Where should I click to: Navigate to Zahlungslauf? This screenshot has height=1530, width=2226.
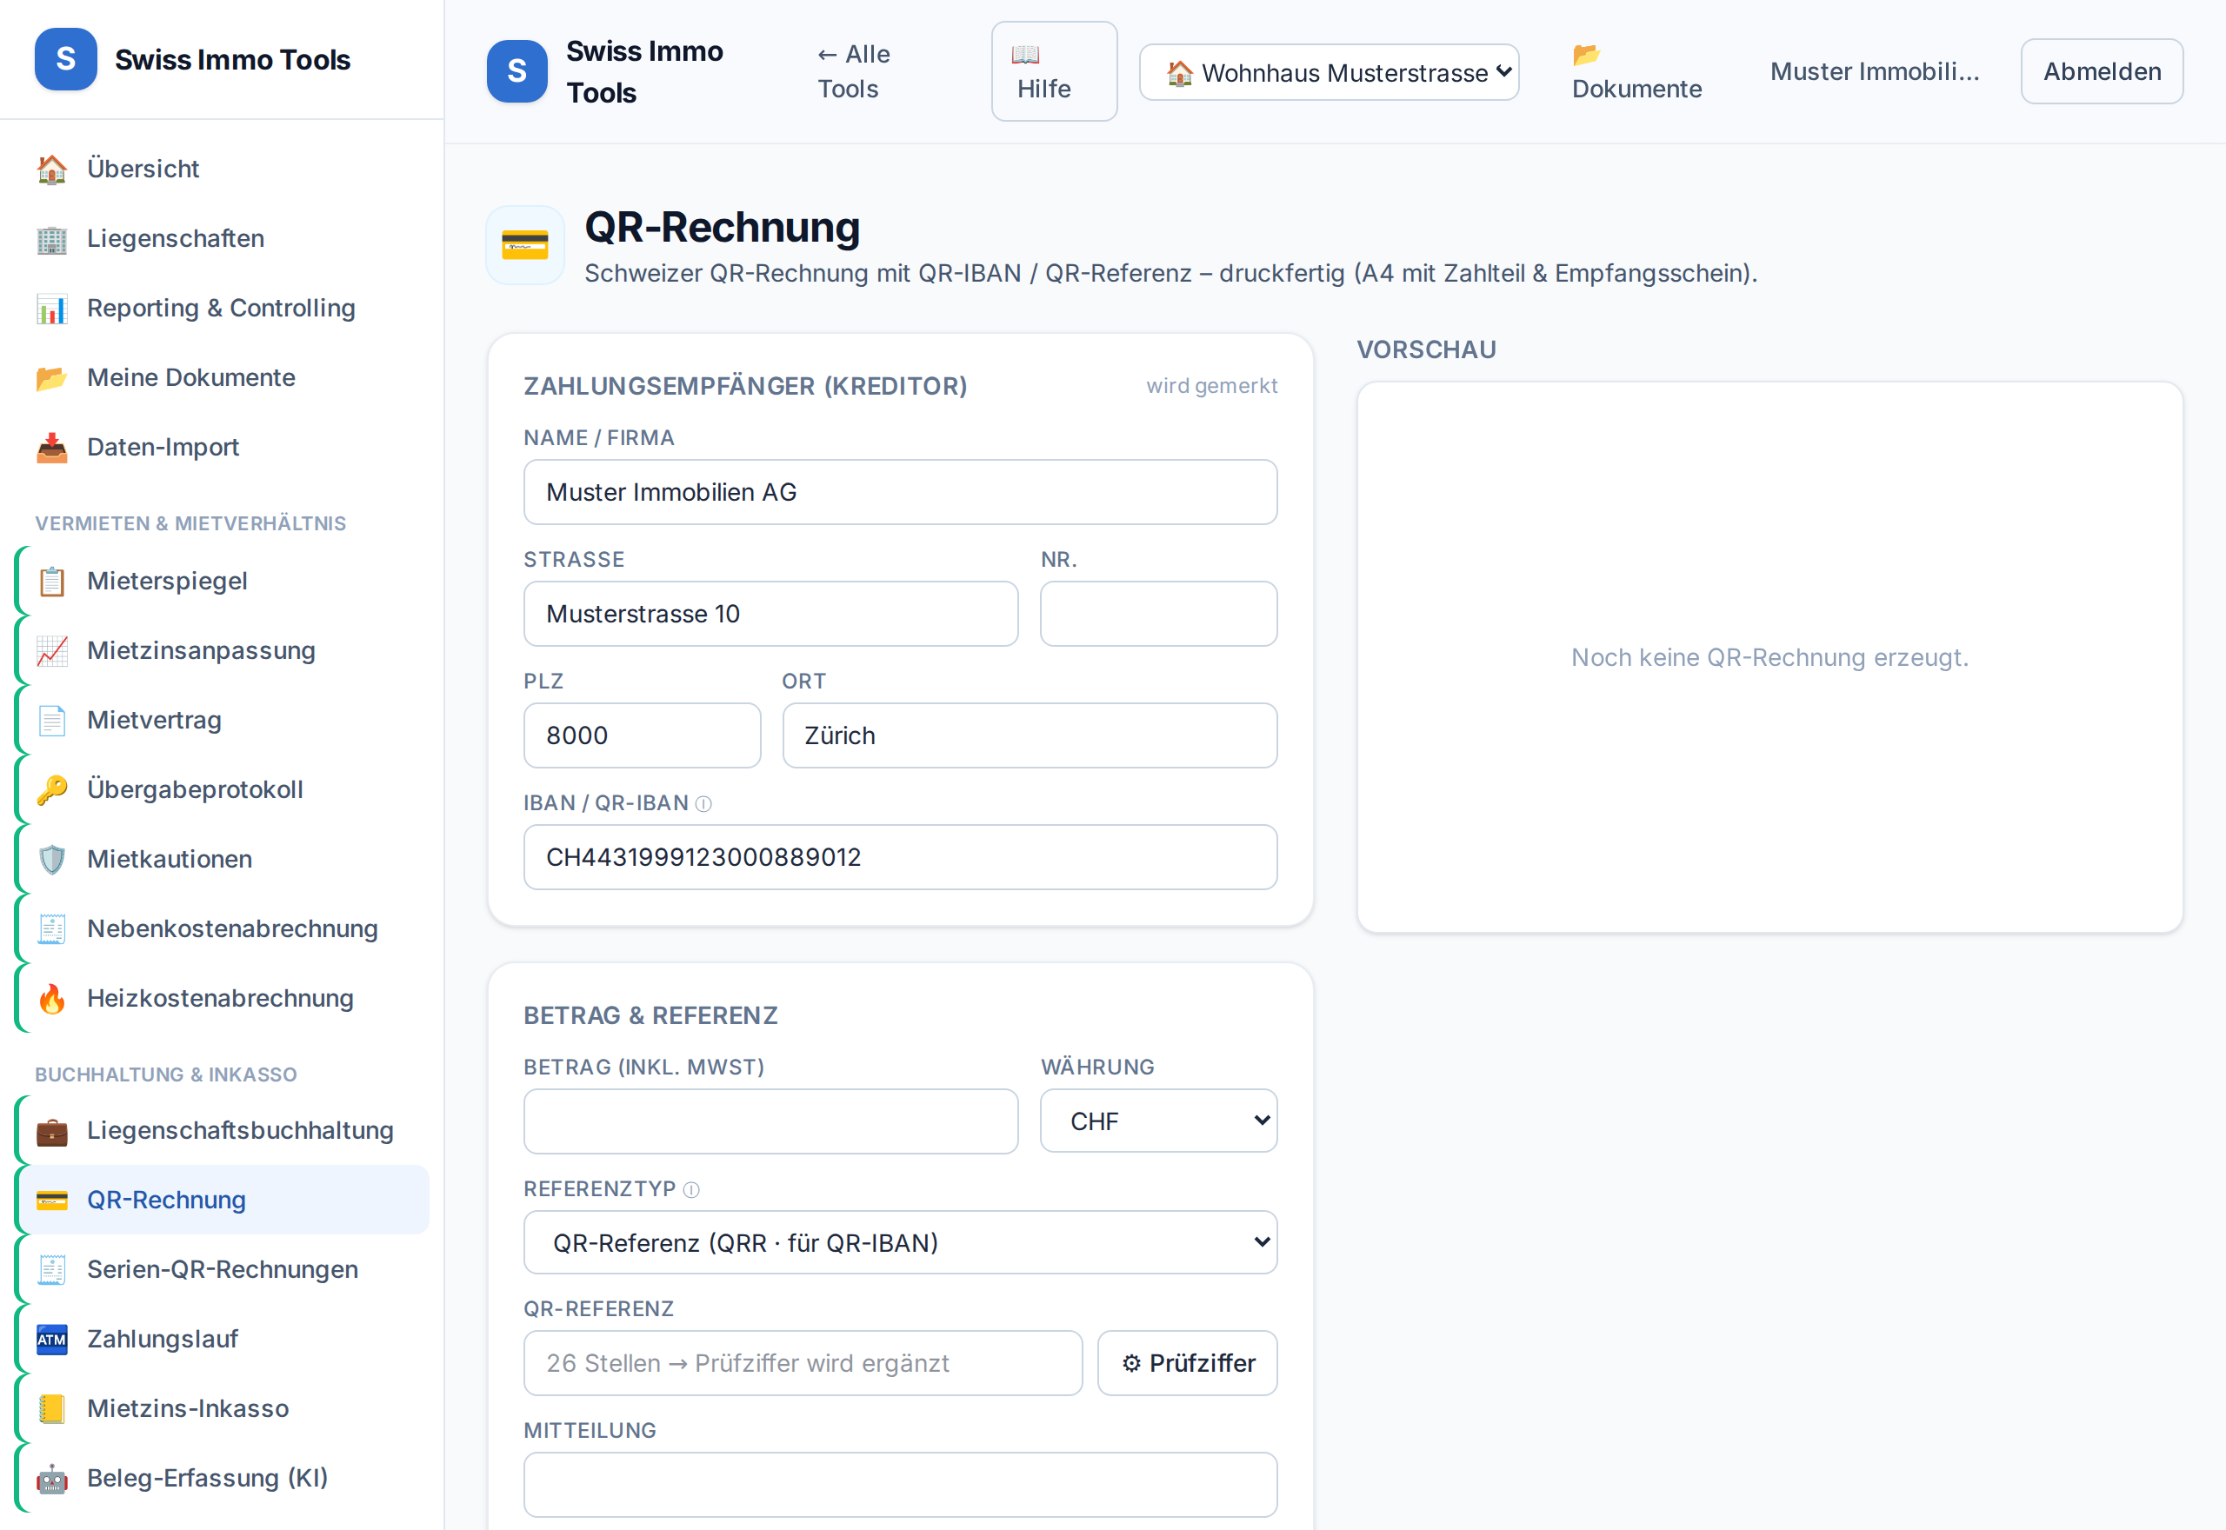coord(222,1340)
